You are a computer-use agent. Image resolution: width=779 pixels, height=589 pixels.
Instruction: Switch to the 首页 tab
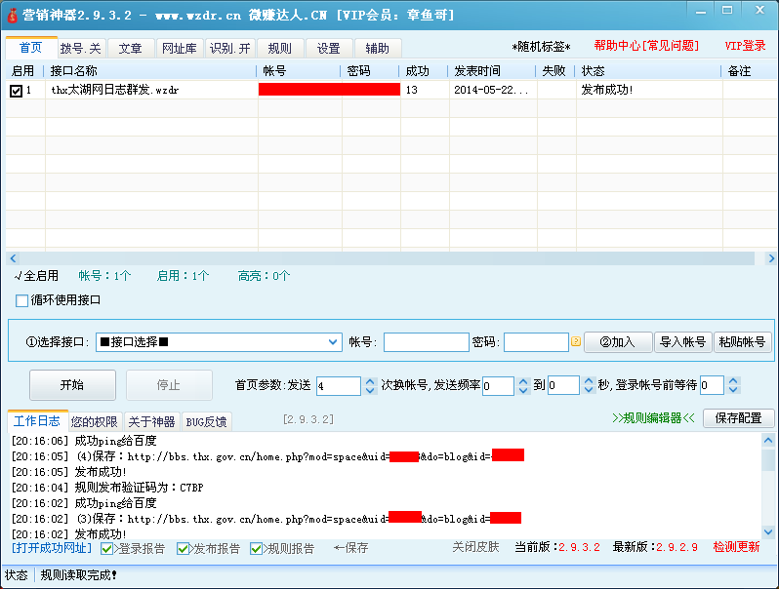pos(31,48)
